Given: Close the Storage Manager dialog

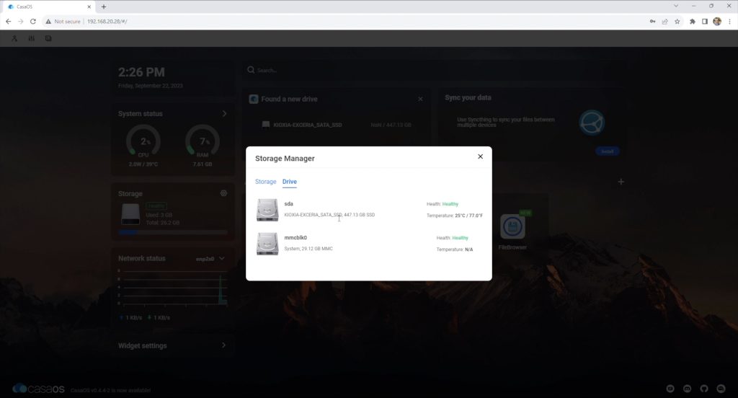Looking at the screenshot, I should coord(480,156).
